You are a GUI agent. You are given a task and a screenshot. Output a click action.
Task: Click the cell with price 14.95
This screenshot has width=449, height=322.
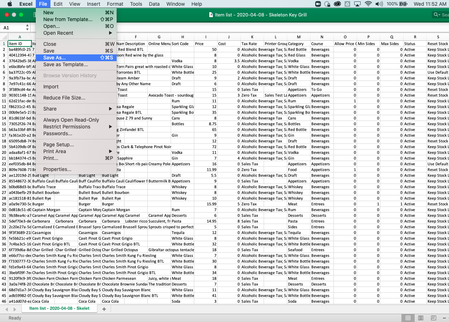pyautogui.click(x=206, y=221)
